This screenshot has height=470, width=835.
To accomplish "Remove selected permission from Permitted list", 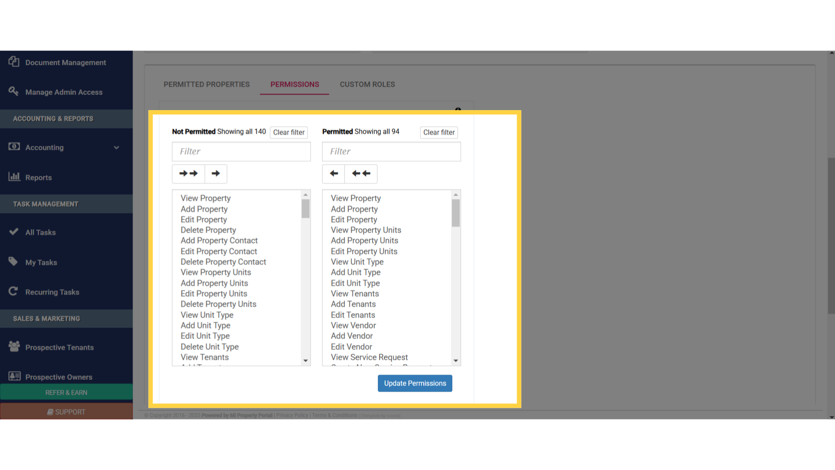I will click(334, 174).
